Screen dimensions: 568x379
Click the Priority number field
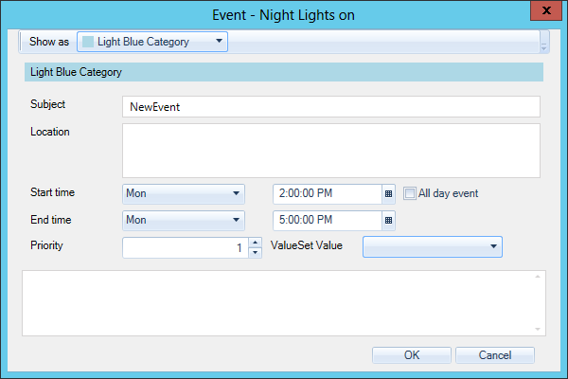[185, 247]
